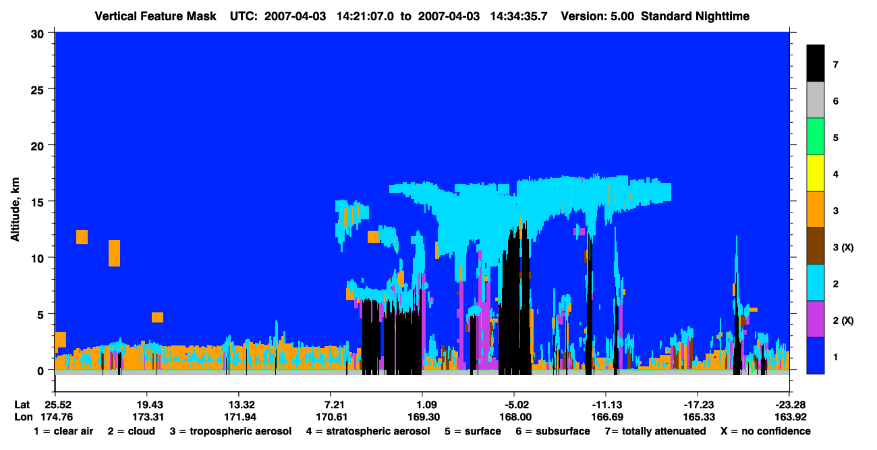Click the latitude value -17.23
This screenshot has width=877, height=450.
pos(698,404)
